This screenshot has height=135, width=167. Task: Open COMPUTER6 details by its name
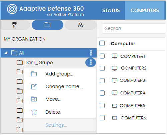pyautogui.click(x=133, y=118)
